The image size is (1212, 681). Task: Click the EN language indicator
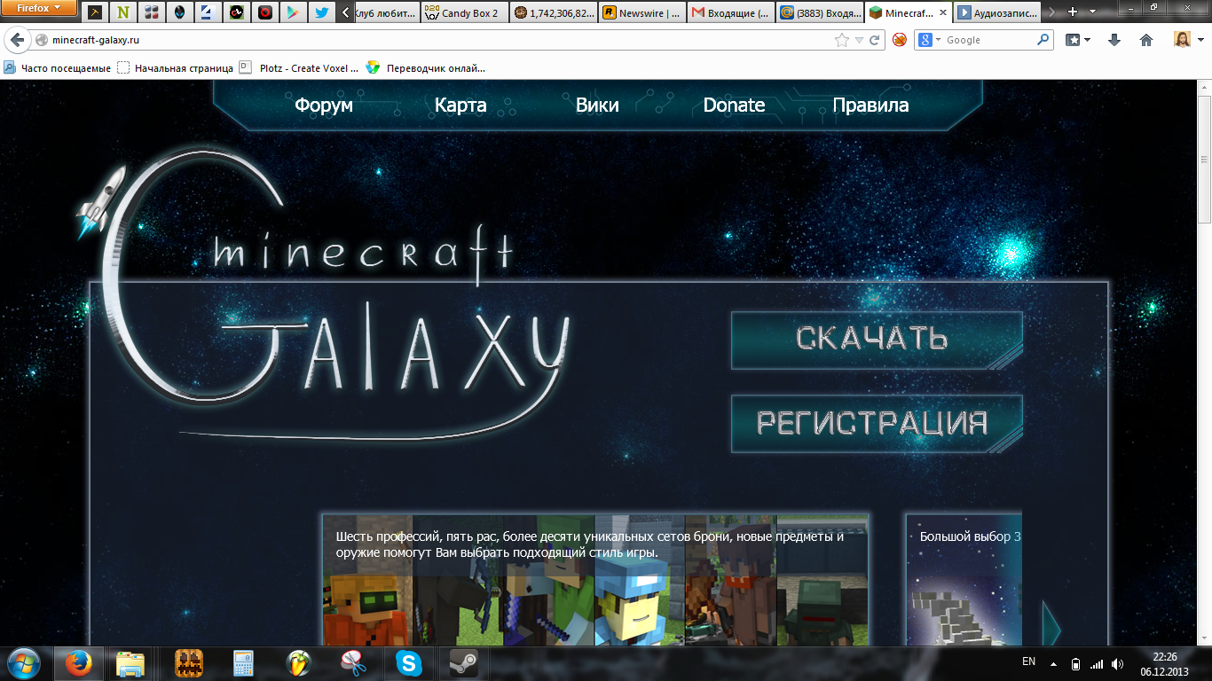pos(1028,661)
